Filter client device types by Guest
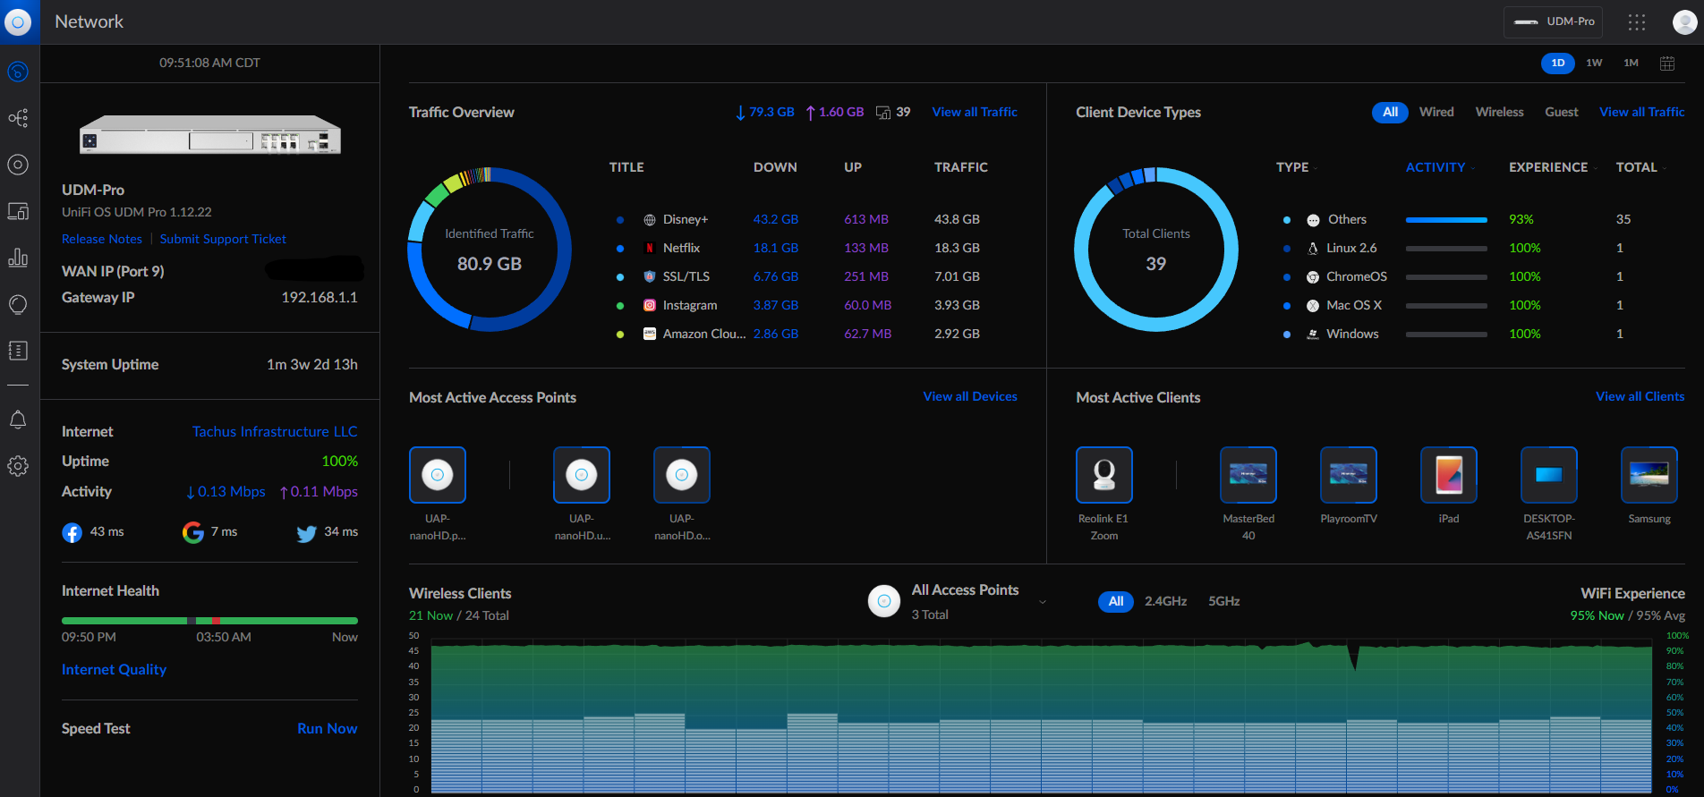The image size is (1704, 797). point(1561,112)
